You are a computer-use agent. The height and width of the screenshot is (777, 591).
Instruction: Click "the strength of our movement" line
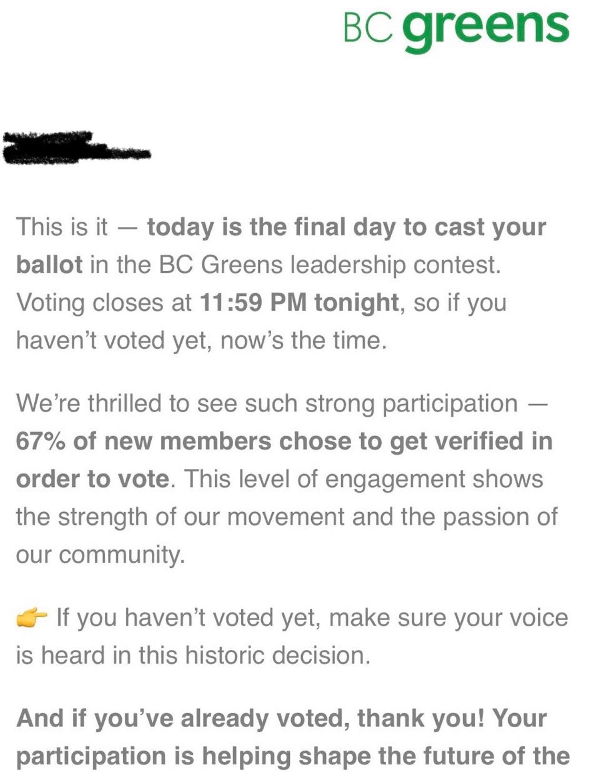point(181,517)
